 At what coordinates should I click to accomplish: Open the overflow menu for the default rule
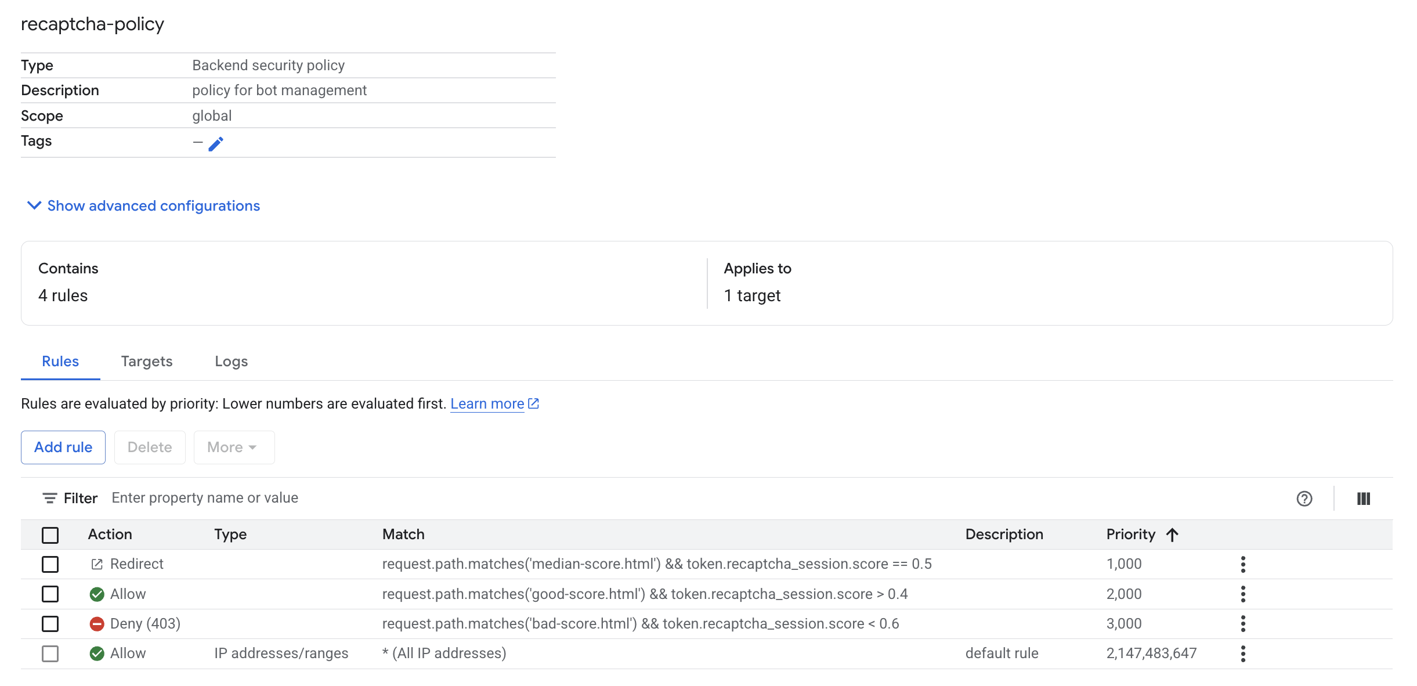click(x=1243, y=653)
